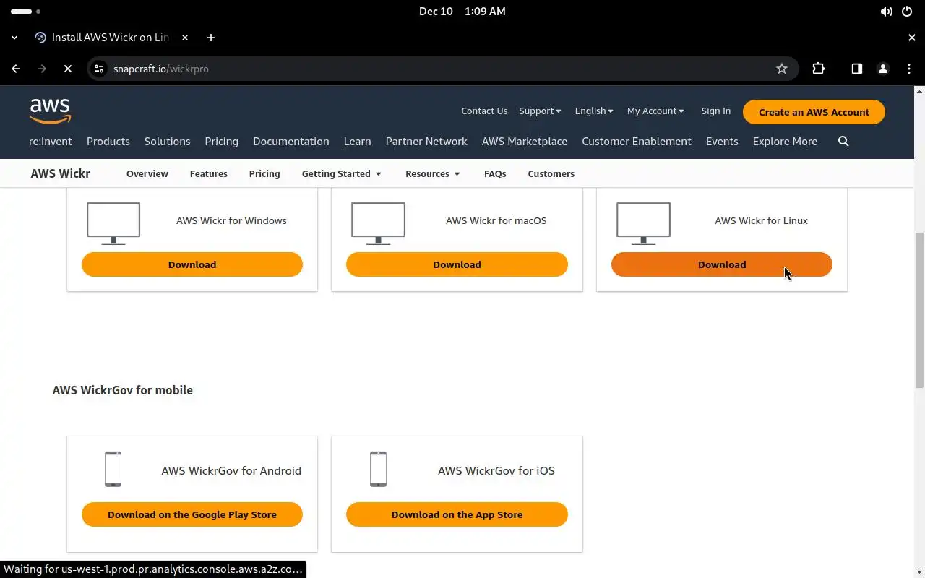This screenshot has width=925, height=578.
Task: Click the AWS logo
Action: [50, 111]
